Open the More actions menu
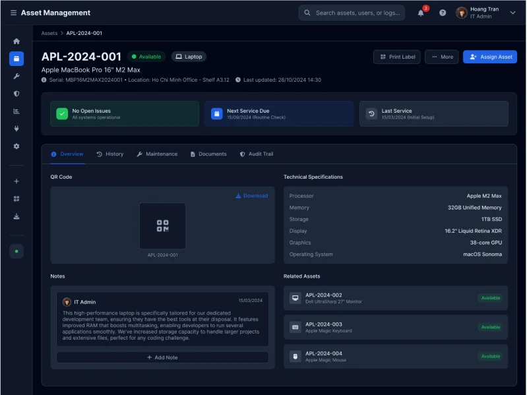The height and width of the screenshot is (395, 527). [442, 57]
